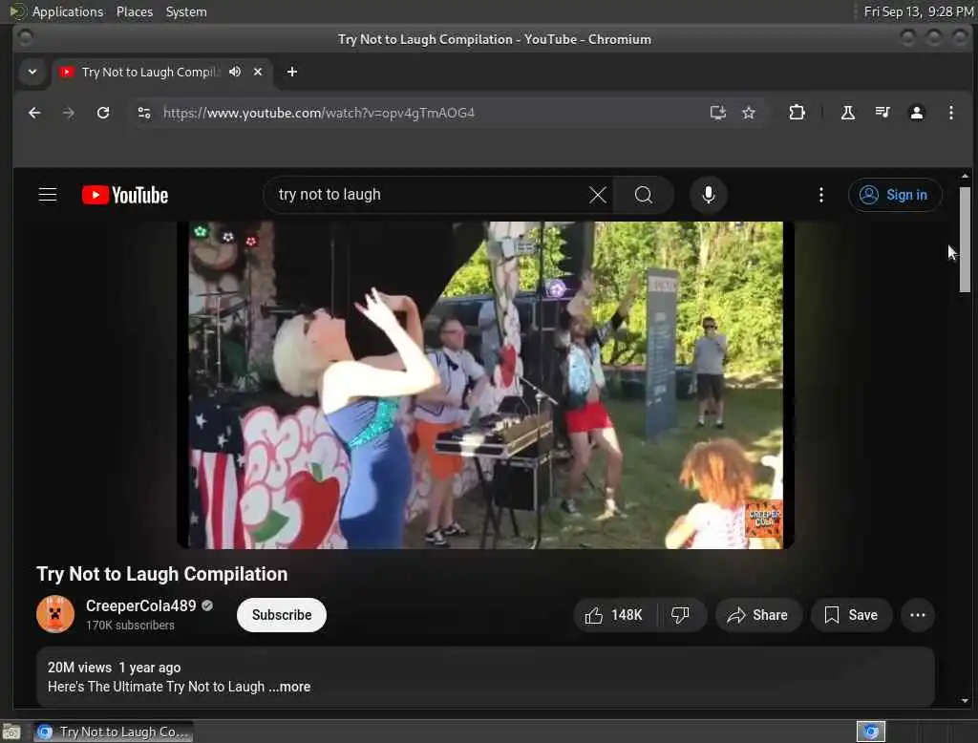Select the URL in address bar

(x=319, y=113)
